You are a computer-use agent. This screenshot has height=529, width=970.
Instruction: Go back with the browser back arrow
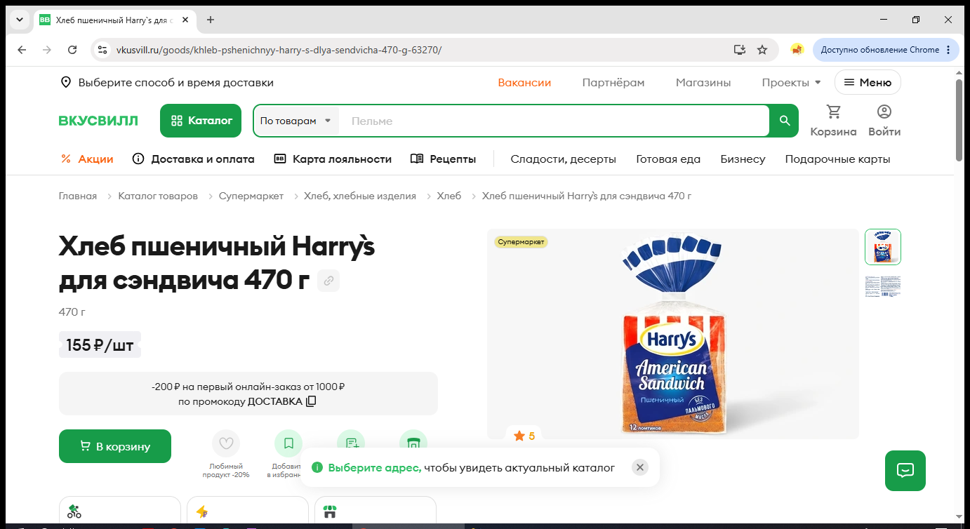coord(22,50)
